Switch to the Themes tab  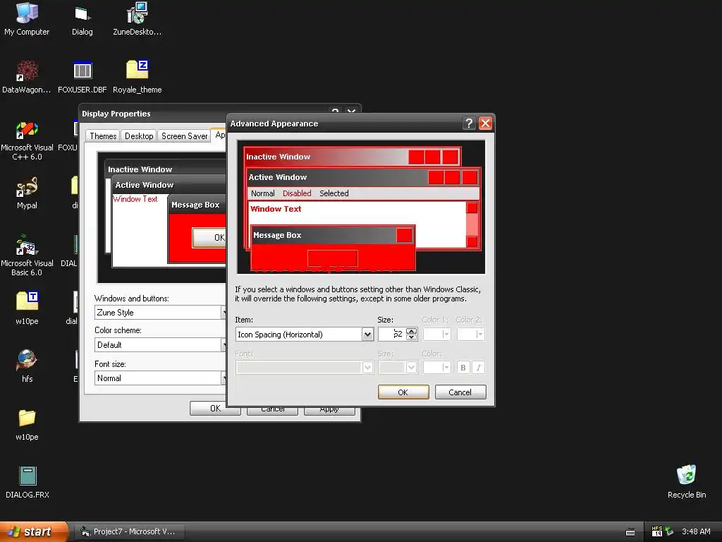point(103,136)
